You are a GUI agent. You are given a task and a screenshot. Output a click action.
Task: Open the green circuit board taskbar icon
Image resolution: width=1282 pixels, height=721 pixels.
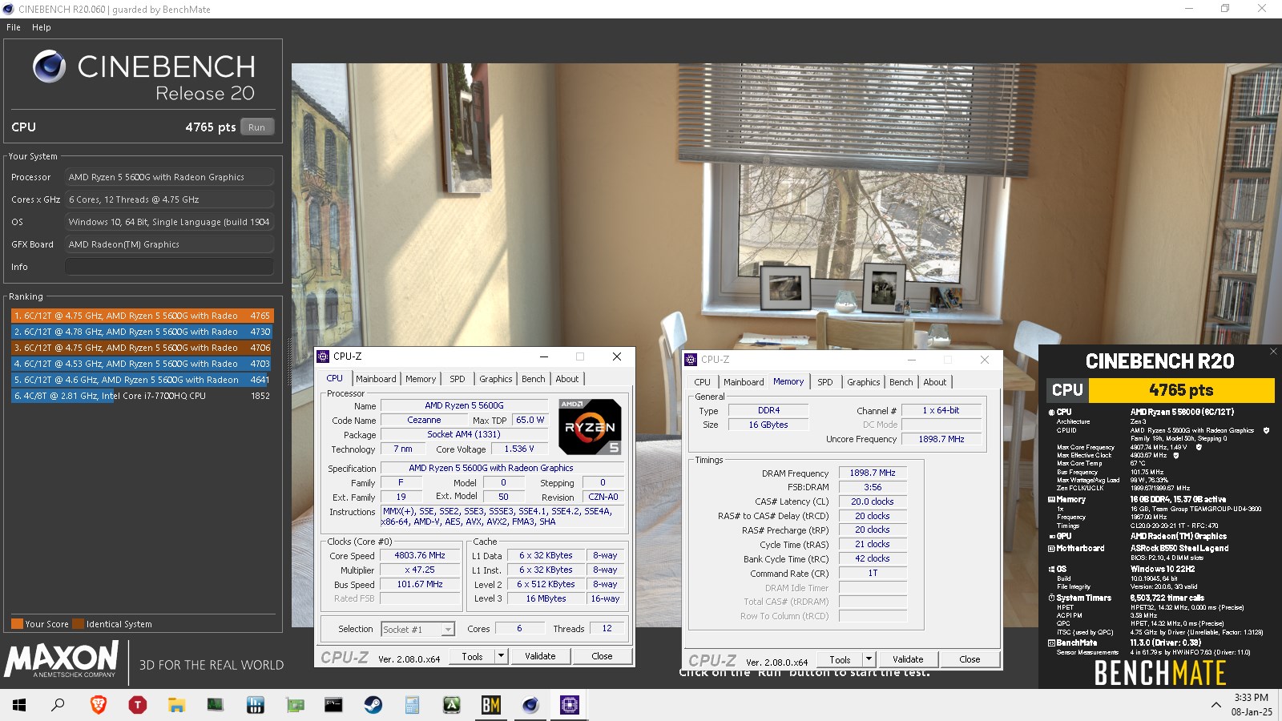(295, 705)
